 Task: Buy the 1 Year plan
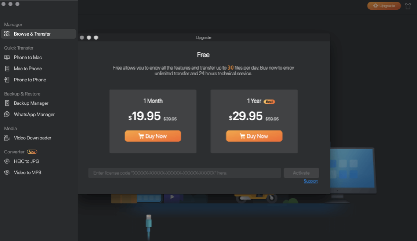(254, 136)
